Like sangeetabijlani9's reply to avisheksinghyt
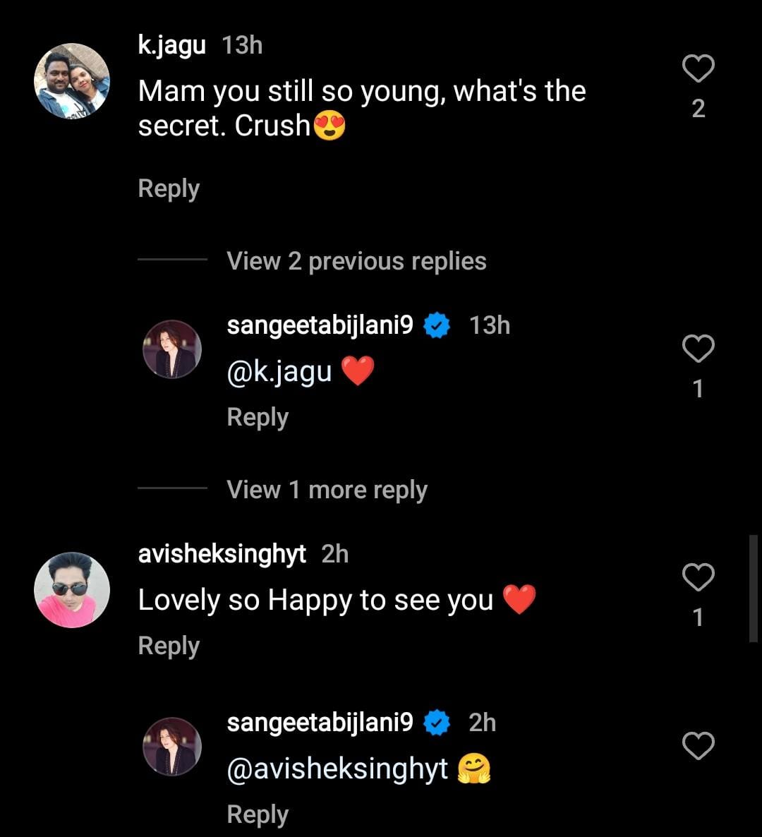The image size is (762, 837). (x=698, y=746)
